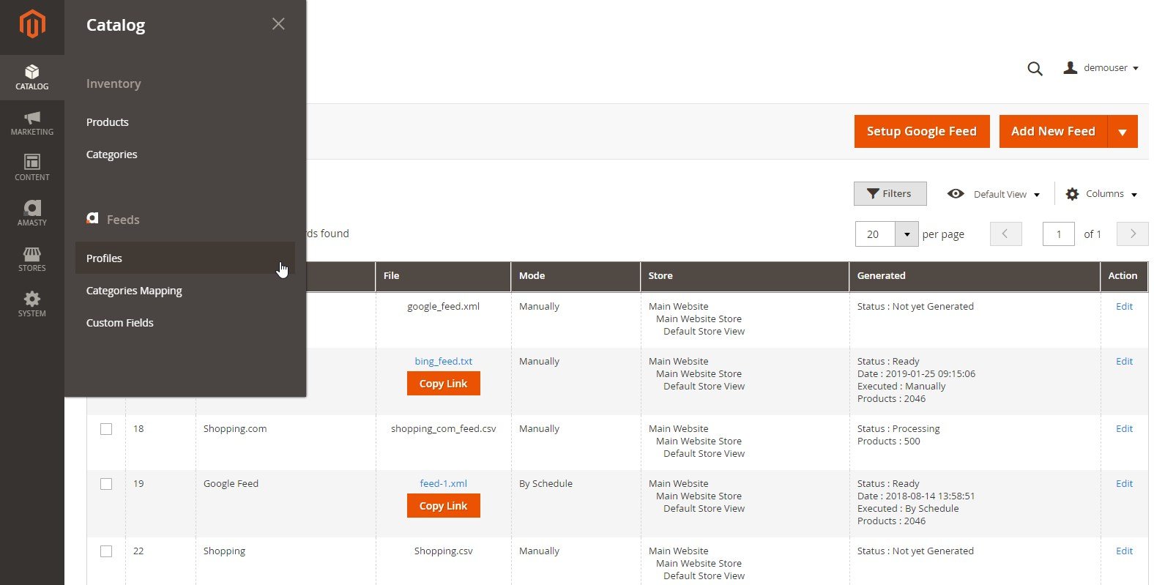The image size is (1154, 585).
Task: Edit the Shopping.csv feed
Action: (x=1124, y=551)
